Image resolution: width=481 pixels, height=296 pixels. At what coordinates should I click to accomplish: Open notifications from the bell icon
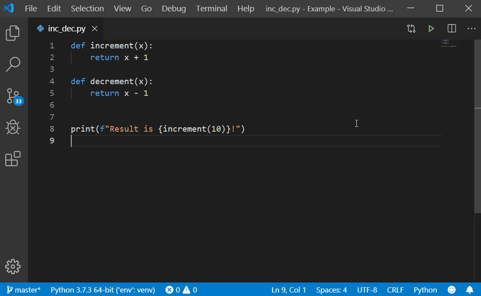[x=470, y=289]
